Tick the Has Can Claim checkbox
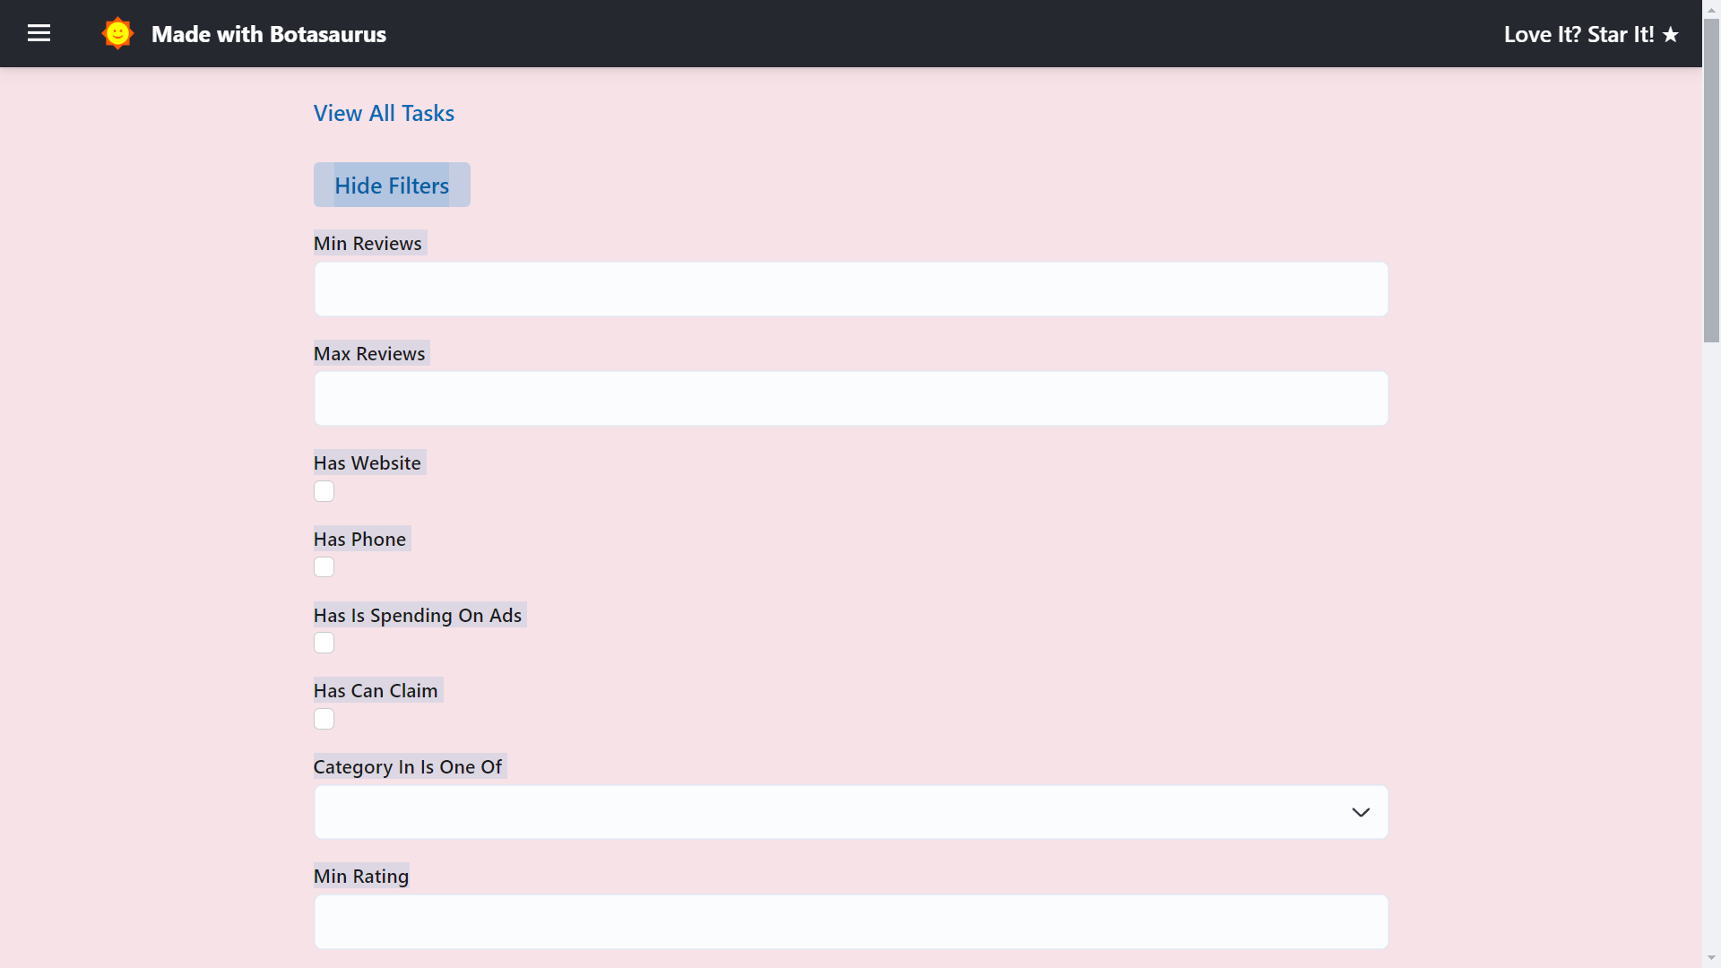Screen dimensions: 1721x968 coord(324,719)
